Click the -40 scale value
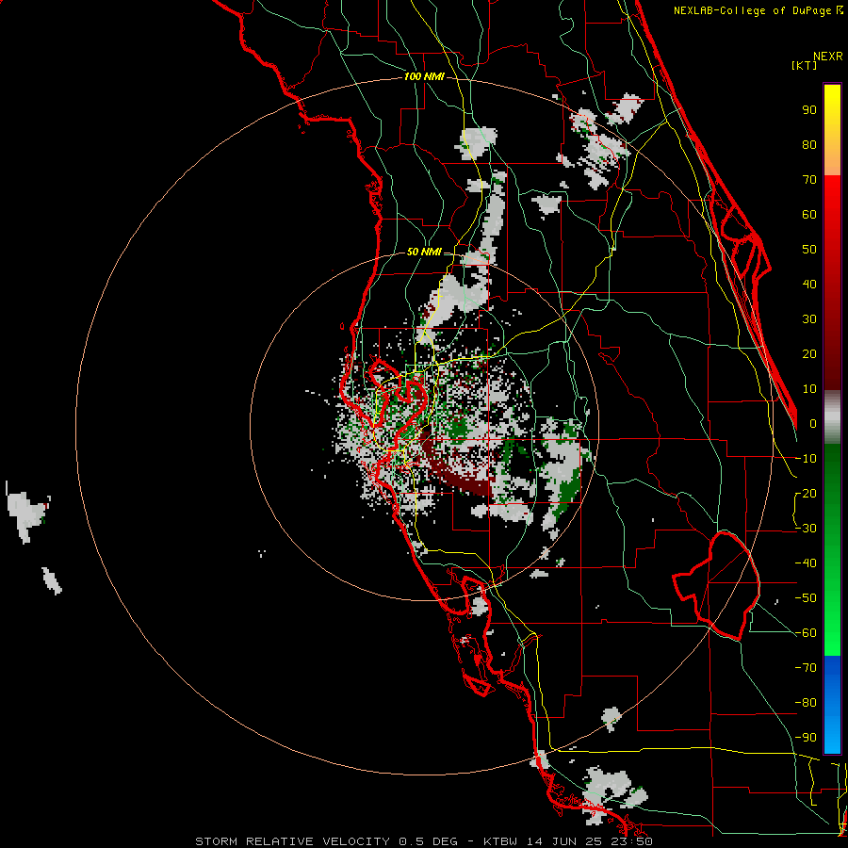 [806, 563]
